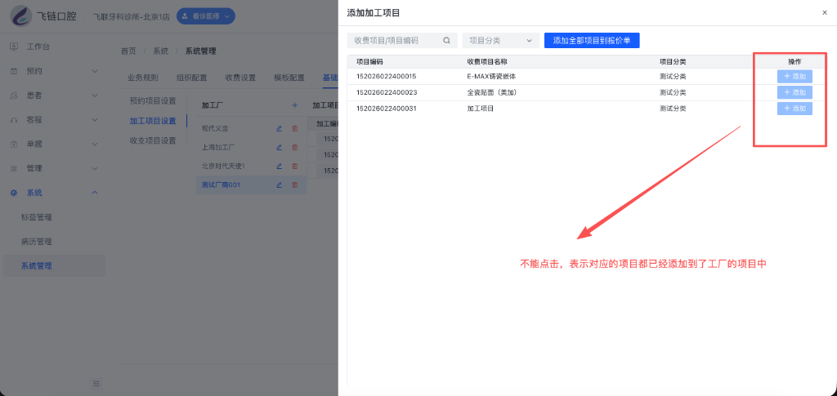This screenshot has height=396, width=837.
Task: Click 添加 for 加工项目 row
Action: (794, 109)
